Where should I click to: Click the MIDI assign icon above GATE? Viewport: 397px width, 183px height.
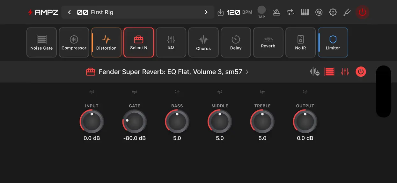point(135,92)
